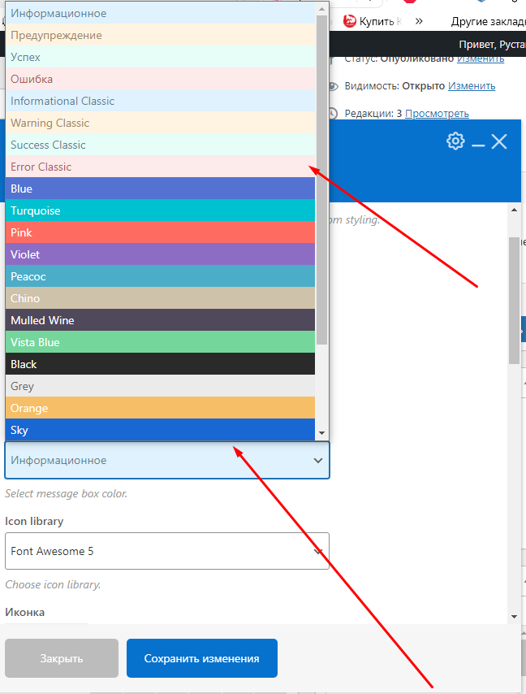Open the Просмотреть revisions link

pyautogui.click(x=437, y=114)
